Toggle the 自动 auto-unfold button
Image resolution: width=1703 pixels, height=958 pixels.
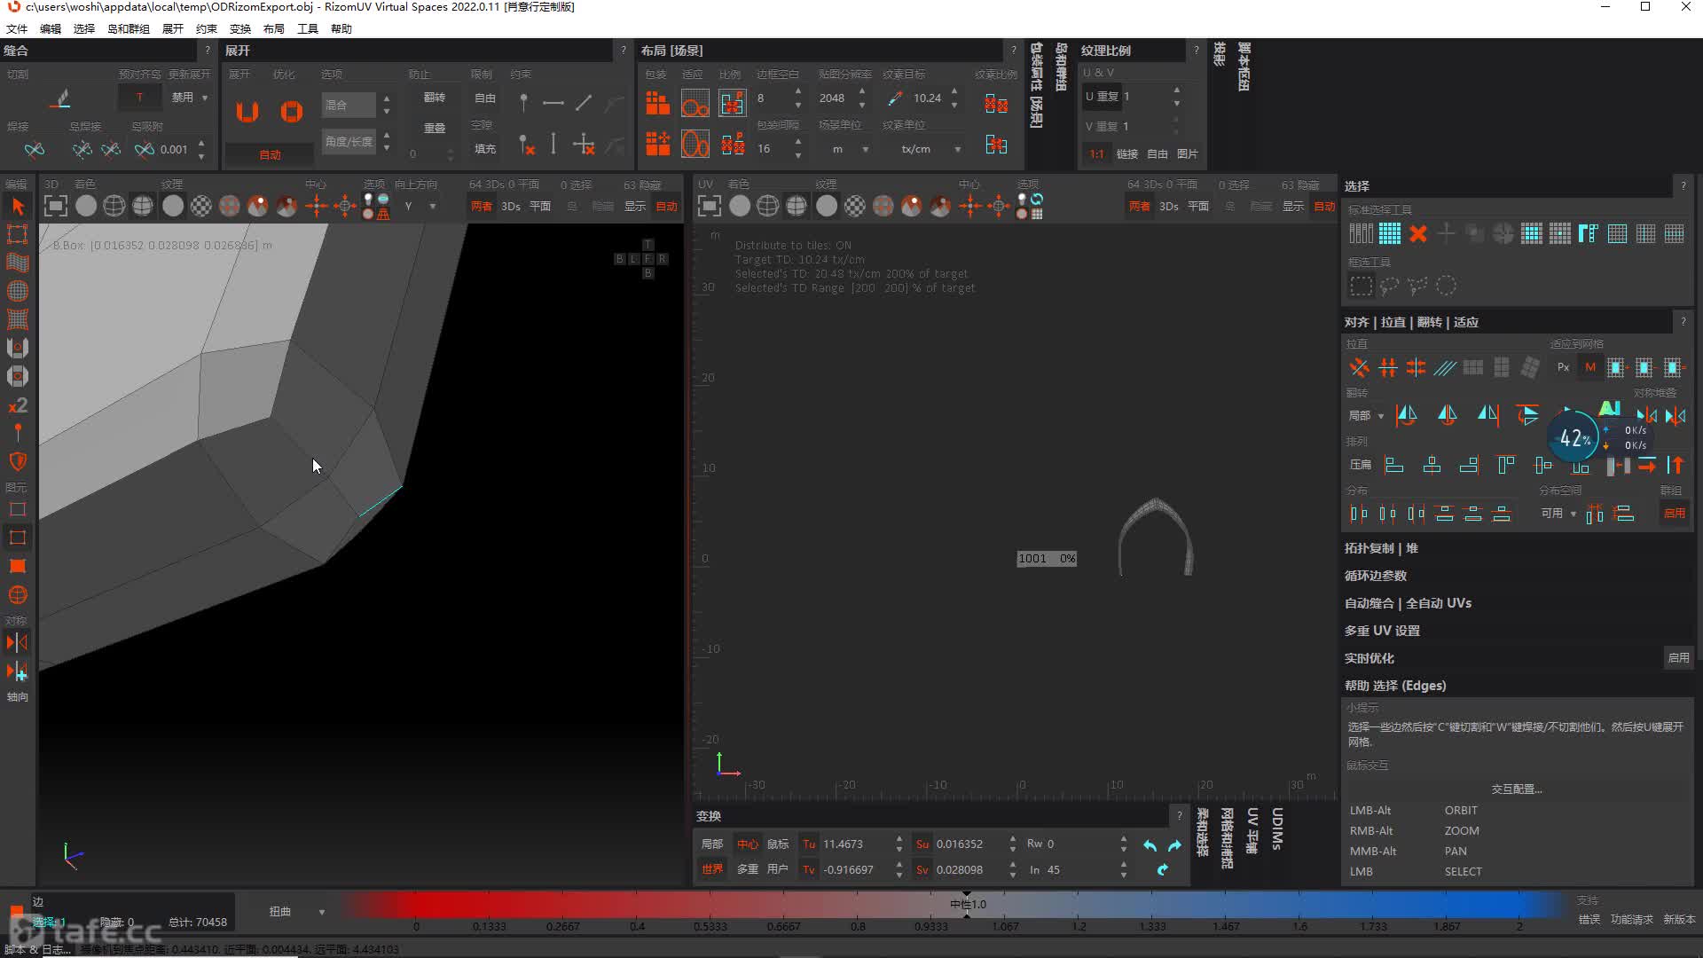(270, 154)
